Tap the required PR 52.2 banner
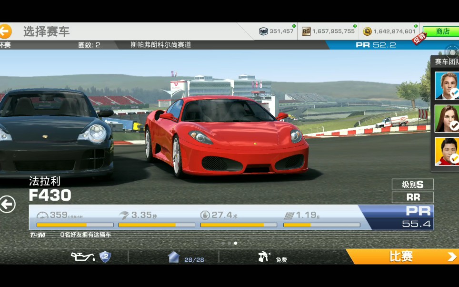This screenshot has height=287, width=459. tap(376, 45)
